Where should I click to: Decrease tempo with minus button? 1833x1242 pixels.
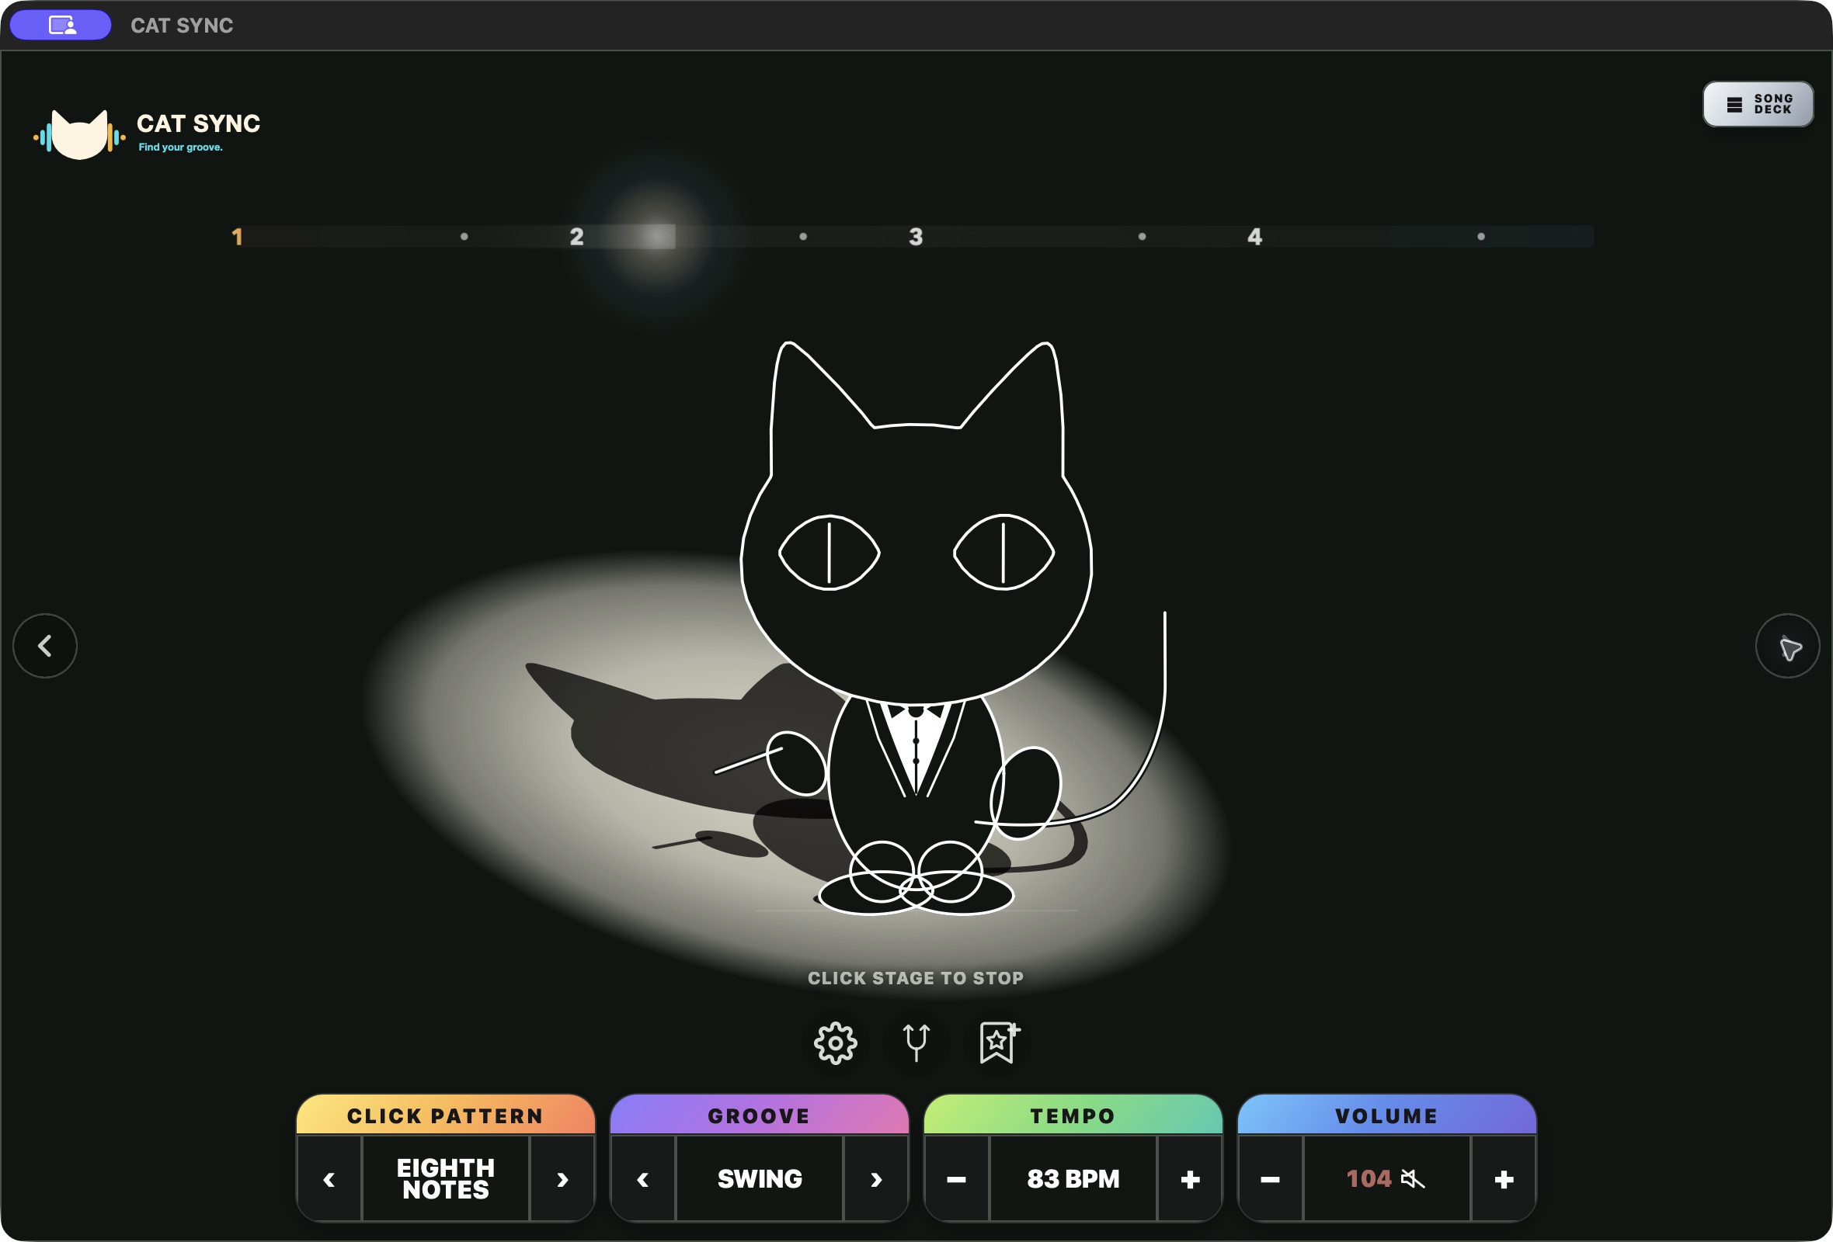(x=957, y=1179)
